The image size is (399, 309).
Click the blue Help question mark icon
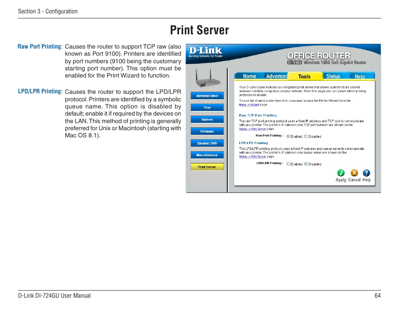click(x=366, y=173)
